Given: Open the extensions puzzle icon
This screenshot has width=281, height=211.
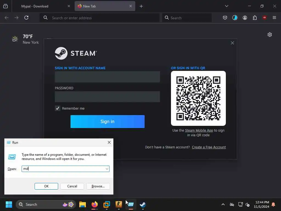Looking at the screenshot, I should tap(255, 18).
